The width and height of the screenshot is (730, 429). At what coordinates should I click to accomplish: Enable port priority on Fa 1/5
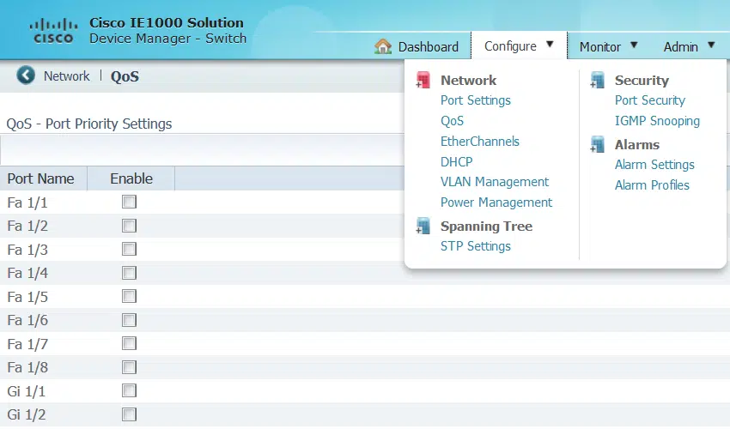point(129,296)
